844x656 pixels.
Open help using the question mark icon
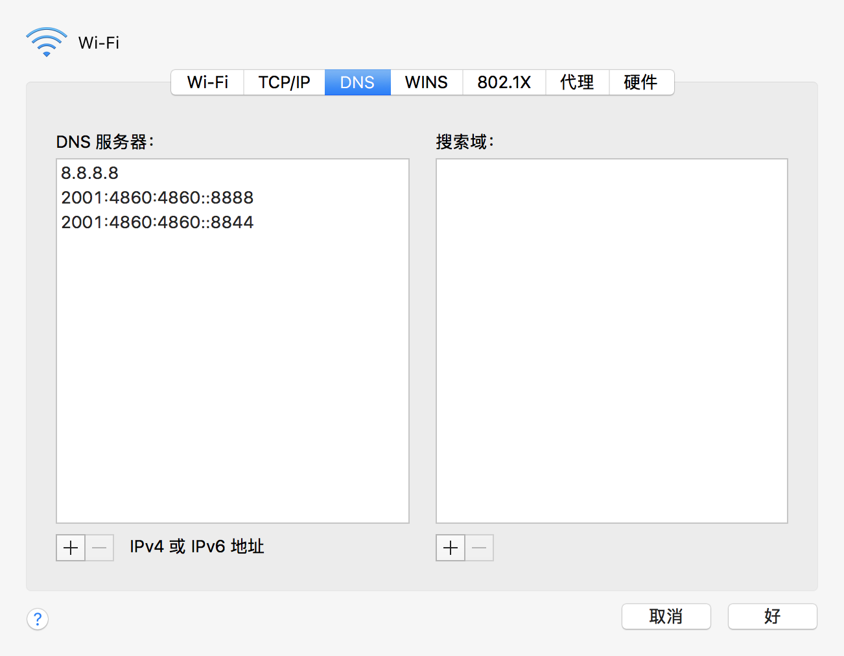(37, 619)
